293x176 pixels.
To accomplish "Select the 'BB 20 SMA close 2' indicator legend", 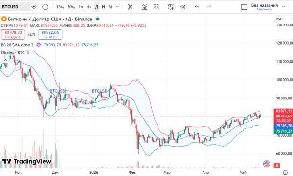I will [x=17, y=45].
